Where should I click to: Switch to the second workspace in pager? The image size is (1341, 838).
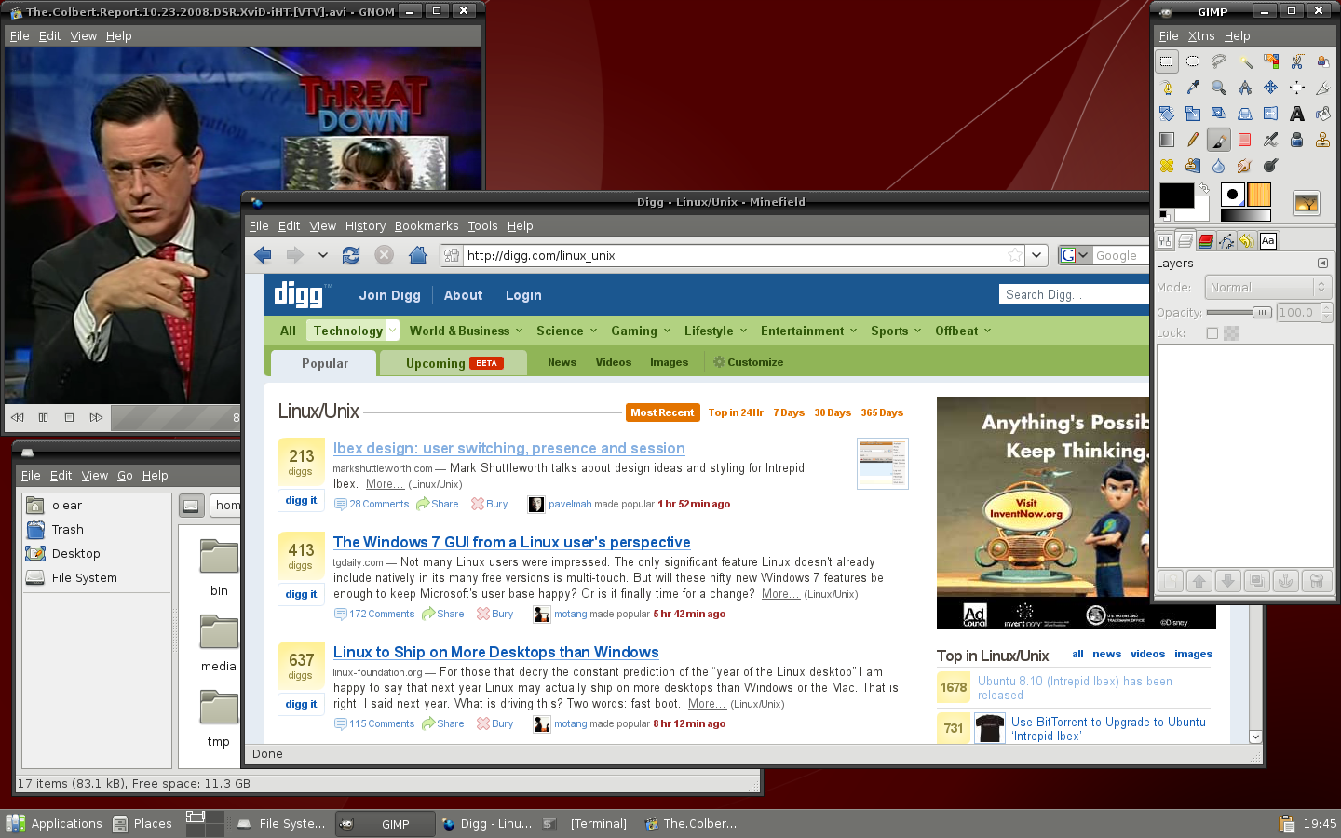[x=215, y=818]
